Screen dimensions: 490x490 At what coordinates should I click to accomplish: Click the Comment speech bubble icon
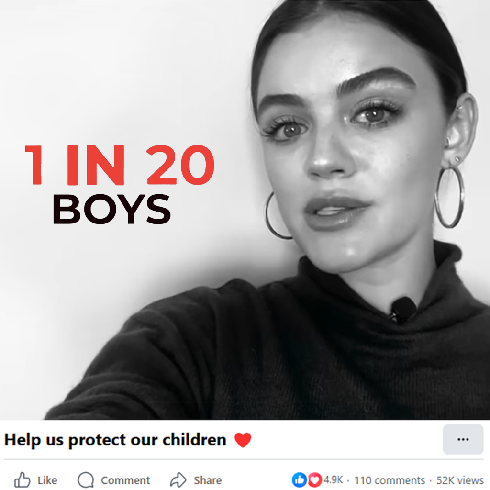pyautogui.click(x=86, y=479)
